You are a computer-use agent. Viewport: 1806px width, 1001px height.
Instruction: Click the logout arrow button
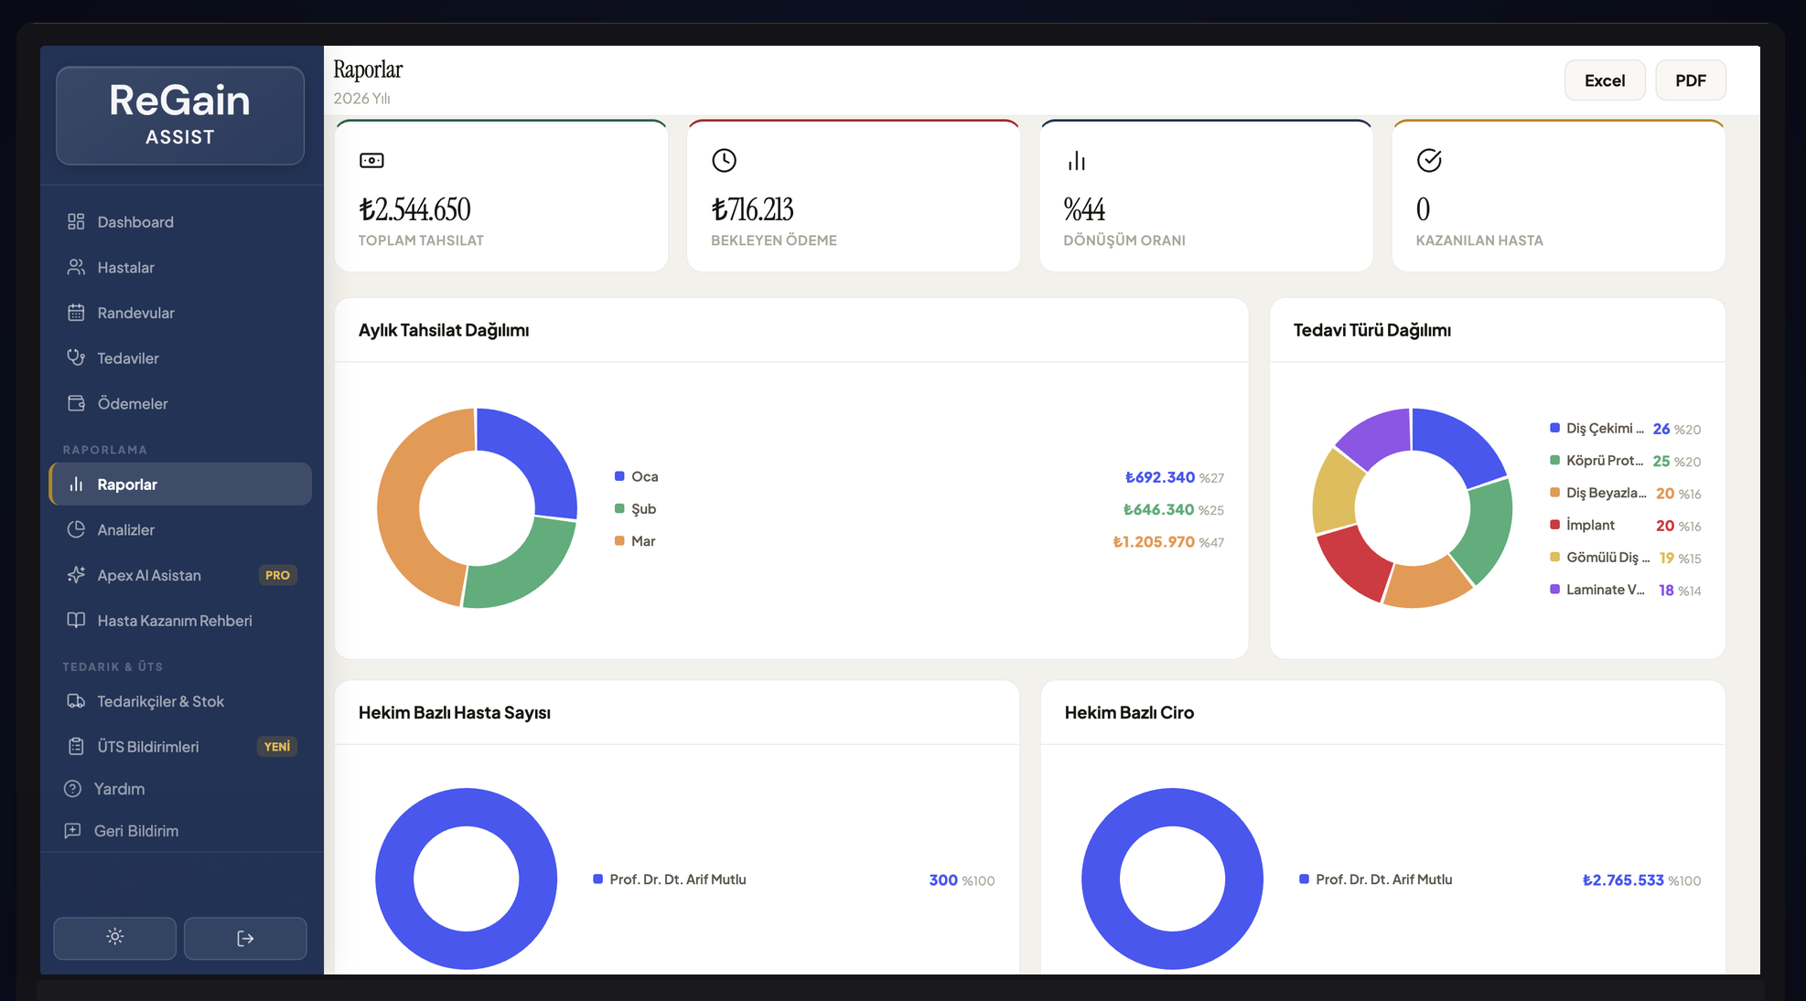pyautogui.click(x=245, y=938)
